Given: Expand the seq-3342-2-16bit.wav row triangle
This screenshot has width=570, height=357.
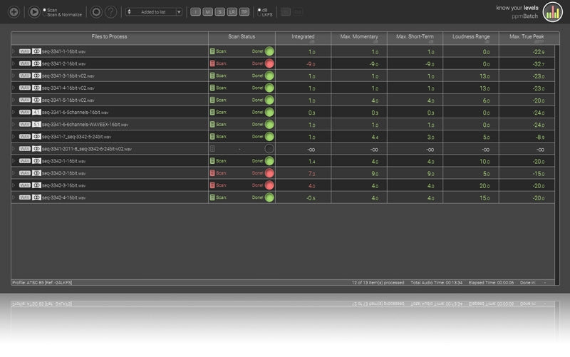Looking at the screenshot, I should click(14, 173).
